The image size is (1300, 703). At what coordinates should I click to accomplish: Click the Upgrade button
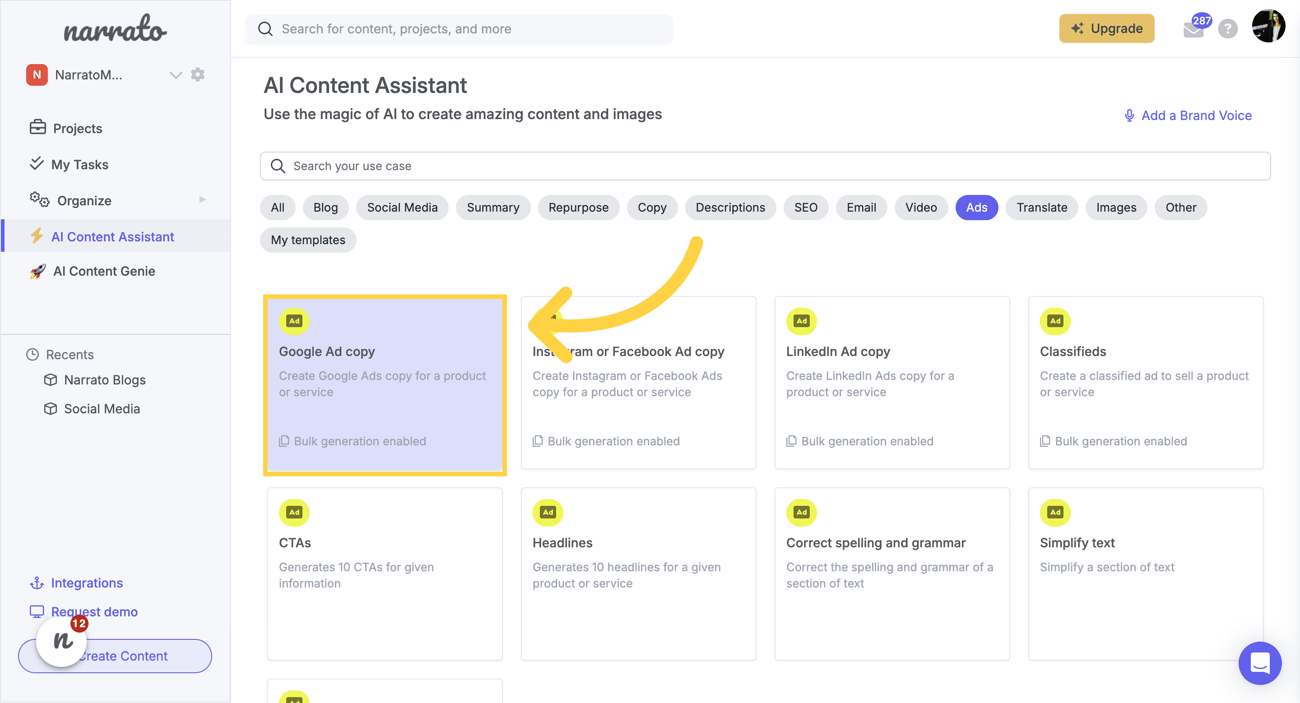(x=1109, y=28)
